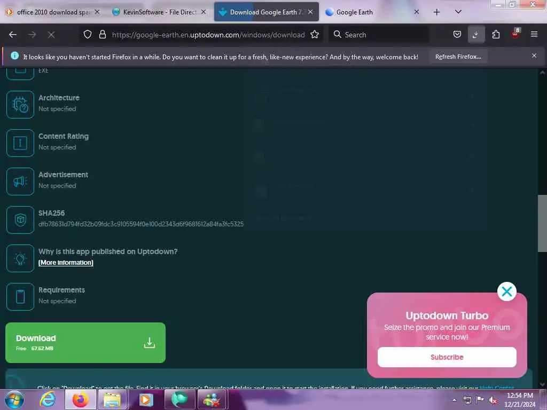Viewport: 547px width, 410px height.
Task: Click the info icon in notification bar
Action: (x=14, y=56)
